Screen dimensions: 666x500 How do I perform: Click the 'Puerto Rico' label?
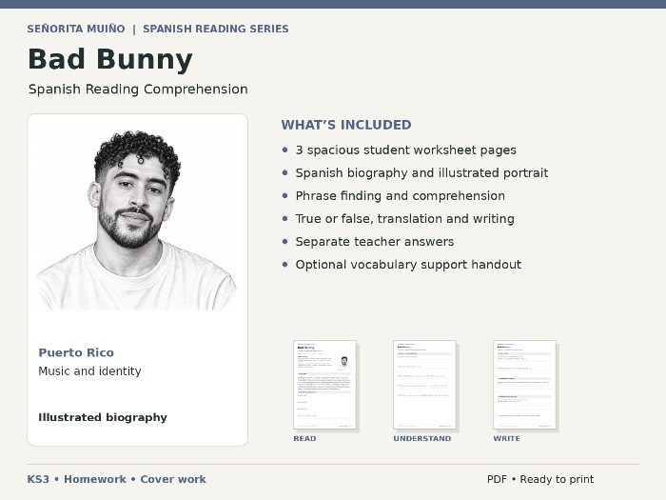(x=76, y=352)
